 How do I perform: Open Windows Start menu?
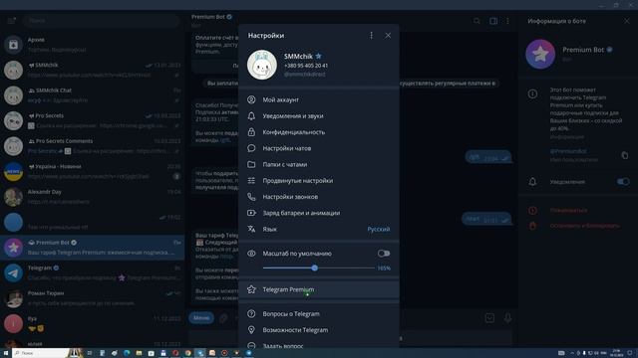point(6,353)
